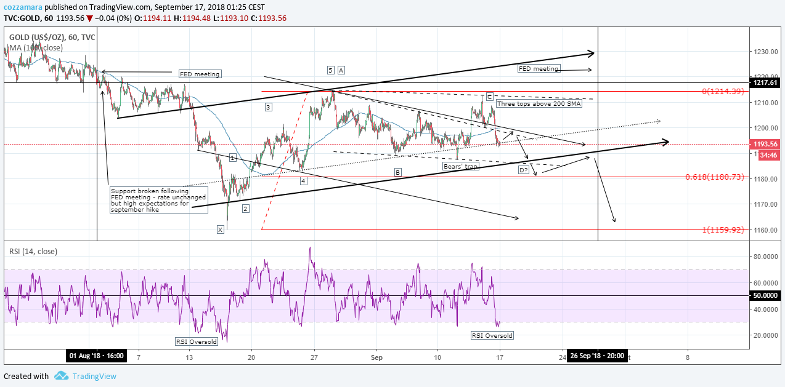Select the wave label B box
Image resolution: width=785 pixels, height=387 pixels.
tap(398, 173)
